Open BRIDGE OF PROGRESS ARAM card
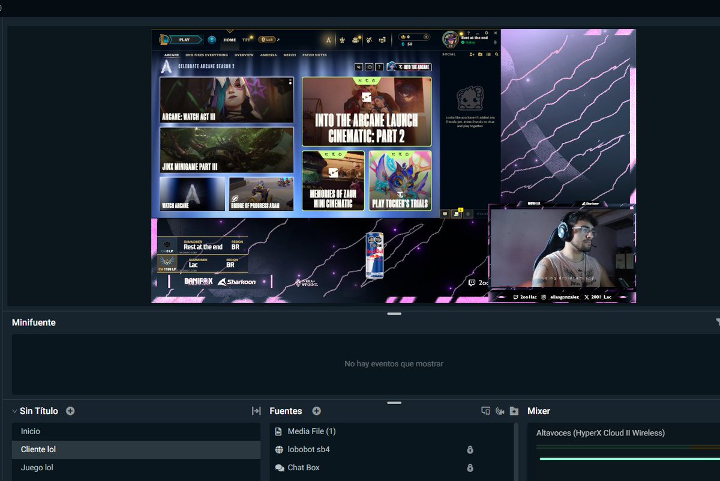 261,193
